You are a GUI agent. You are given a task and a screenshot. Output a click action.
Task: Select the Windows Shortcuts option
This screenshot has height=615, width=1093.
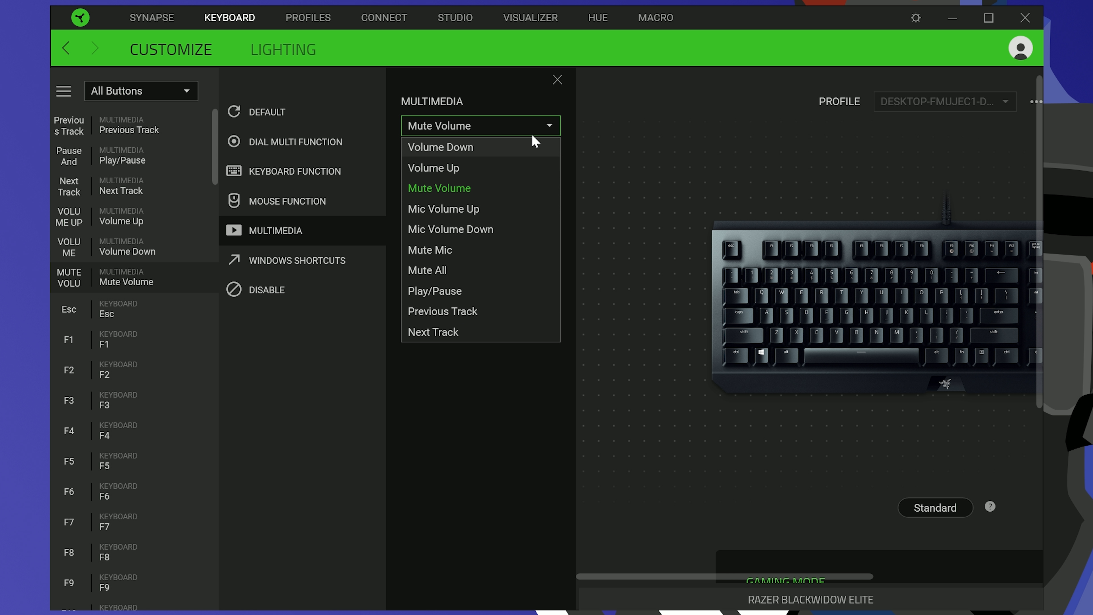point(297,260)
